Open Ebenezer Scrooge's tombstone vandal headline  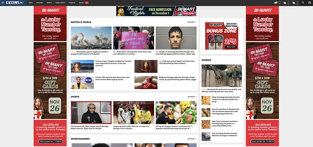pyautogui.click(x=225, y=135)
